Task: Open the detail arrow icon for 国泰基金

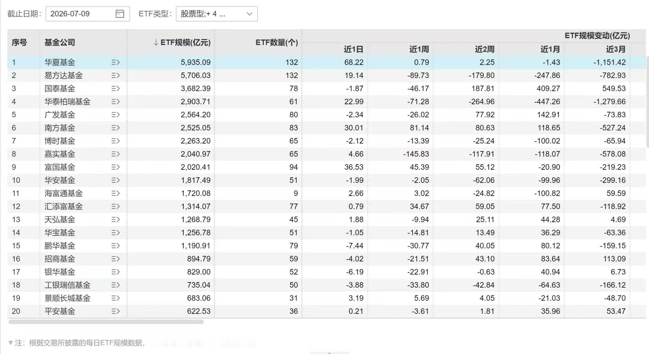Action: click(x=115, y=88)
